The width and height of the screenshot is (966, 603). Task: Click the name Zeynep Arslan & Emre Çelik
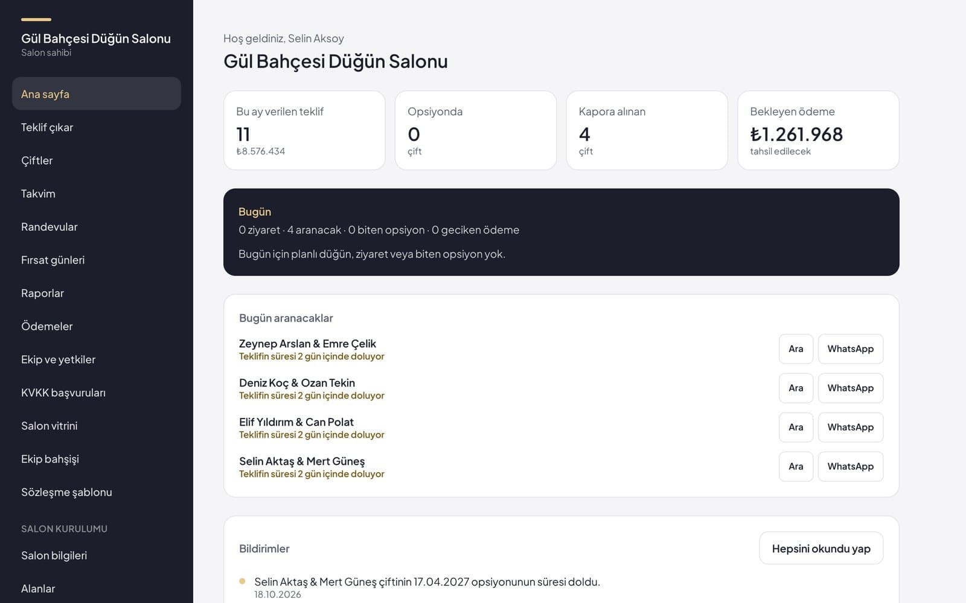pos(307,344)
